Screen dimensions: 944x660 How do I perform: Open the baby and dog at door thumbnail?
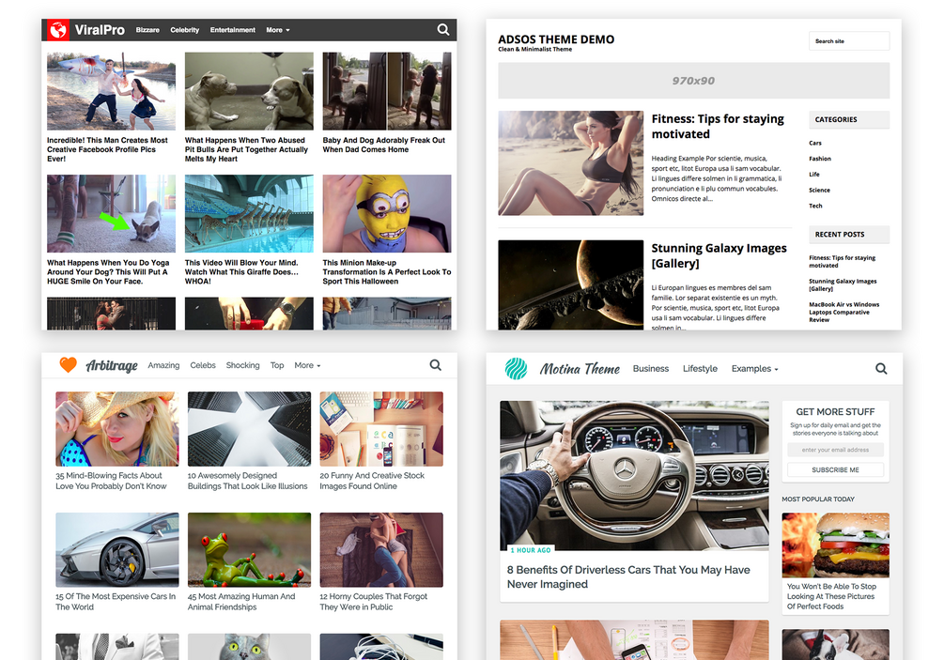386,91
